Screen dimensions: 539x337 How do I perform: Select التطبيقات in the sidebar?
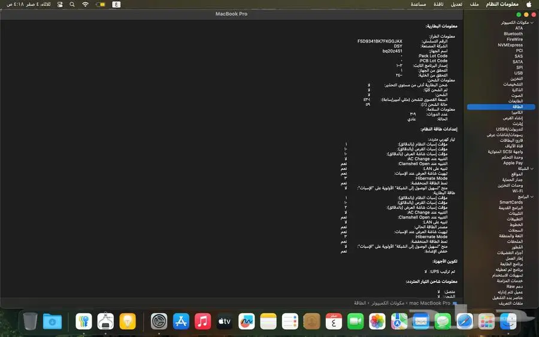click(x=514, y=219)
